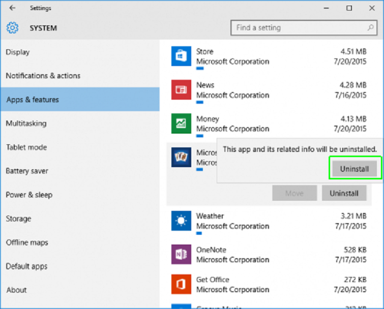This screenshot has width=384, height=309.
Task: Select the Solitaire cards app icon
Action: [x=181, y=157]
